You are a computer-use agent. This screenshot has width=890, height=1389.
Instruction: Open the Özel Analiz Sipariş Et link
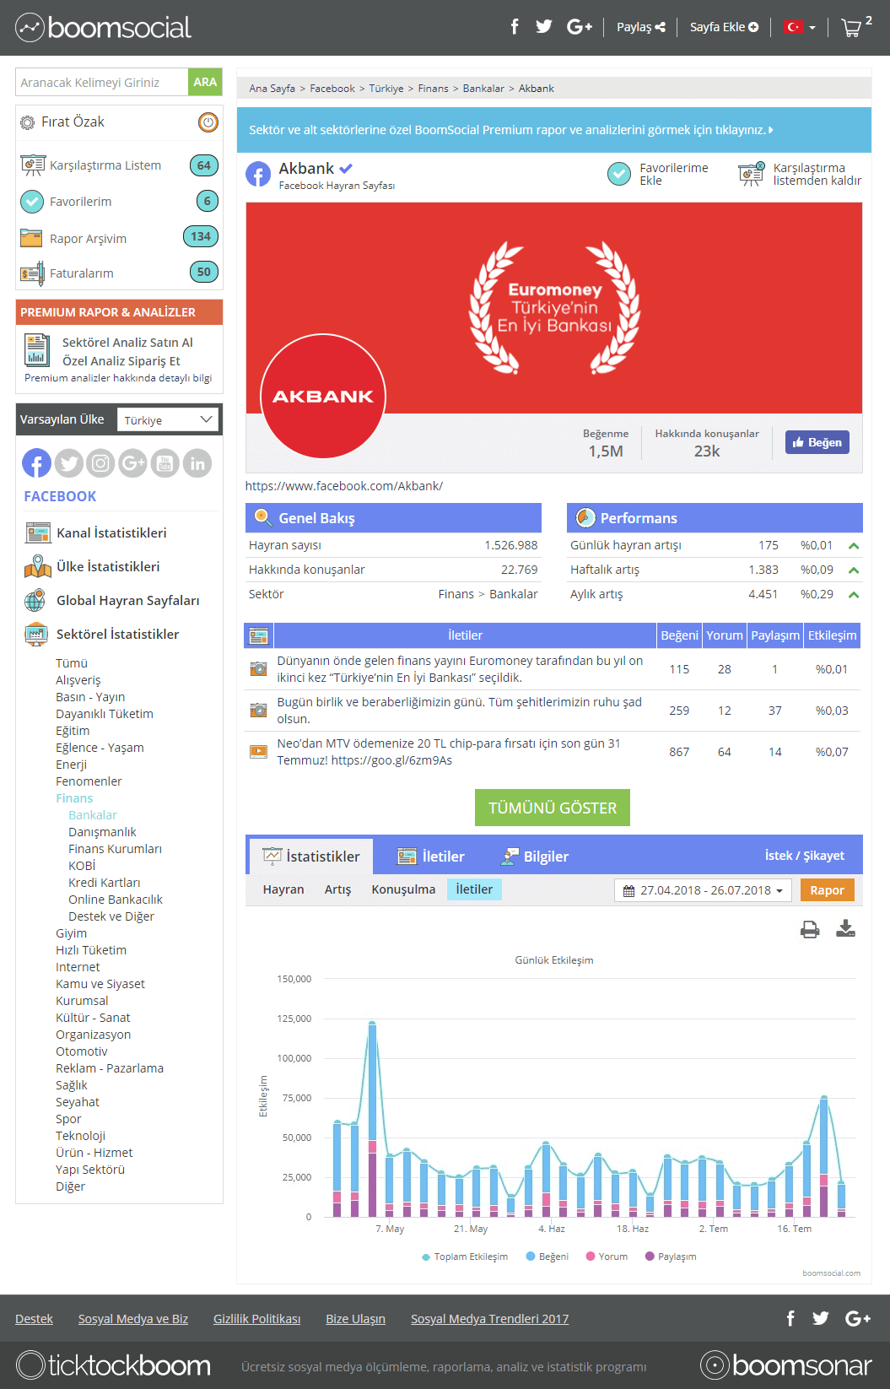121,361
